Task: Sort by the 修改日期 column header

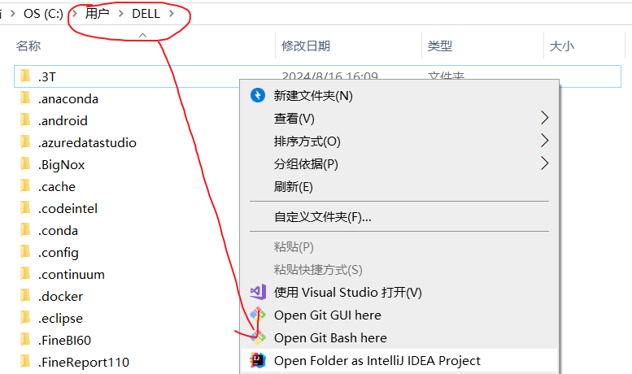Action: [x=306, y=46]
